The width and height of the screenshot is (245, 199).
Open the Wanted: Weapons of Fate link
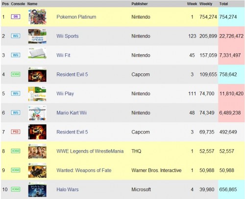(x=84, y=170)
